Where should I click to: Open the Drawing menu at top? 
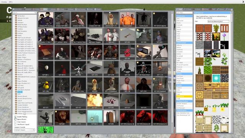click(4, 2)
